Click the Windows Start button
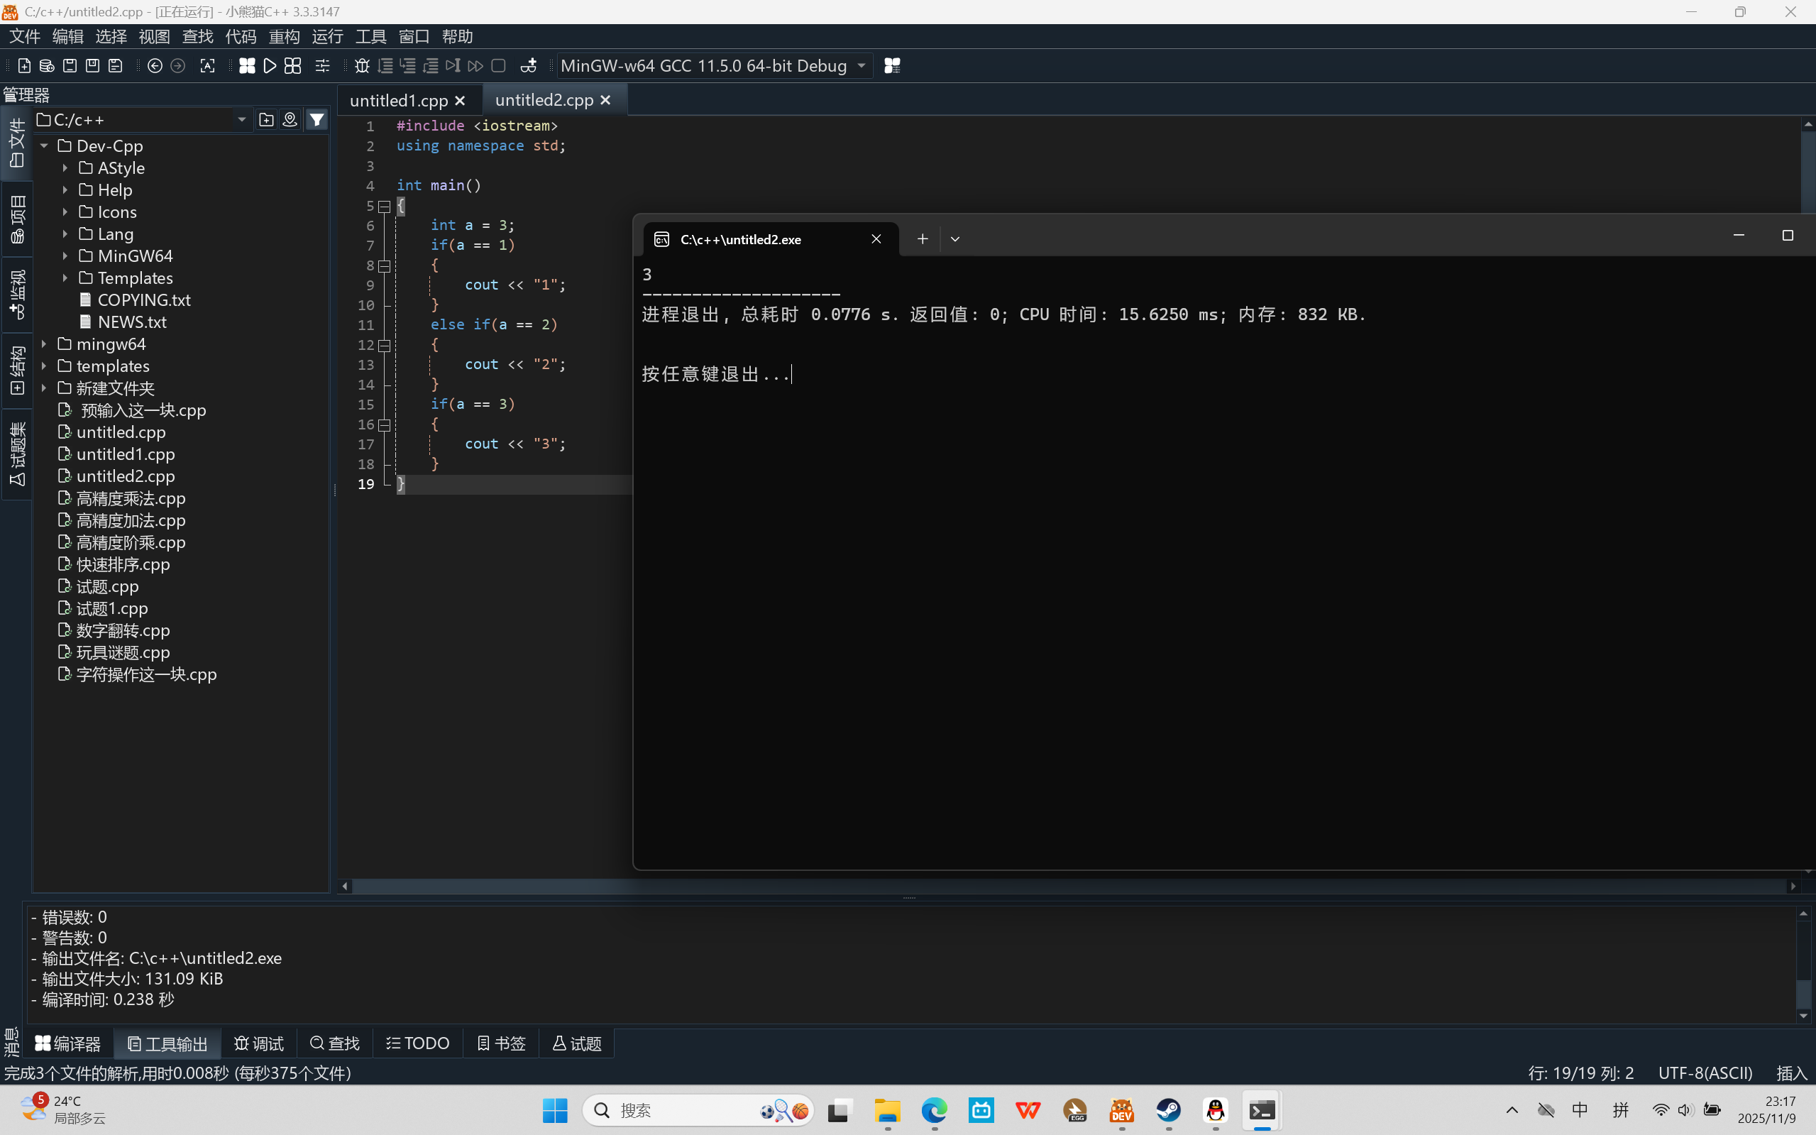Image resolution: width=1816 pixels, height=1135 pixels. click(x=554, y=1110)
